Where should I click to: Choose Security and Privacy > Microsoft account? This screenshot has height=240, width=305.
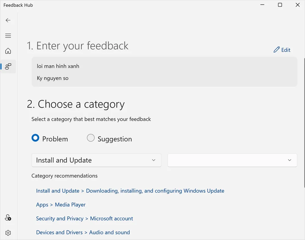click(84, 218)
